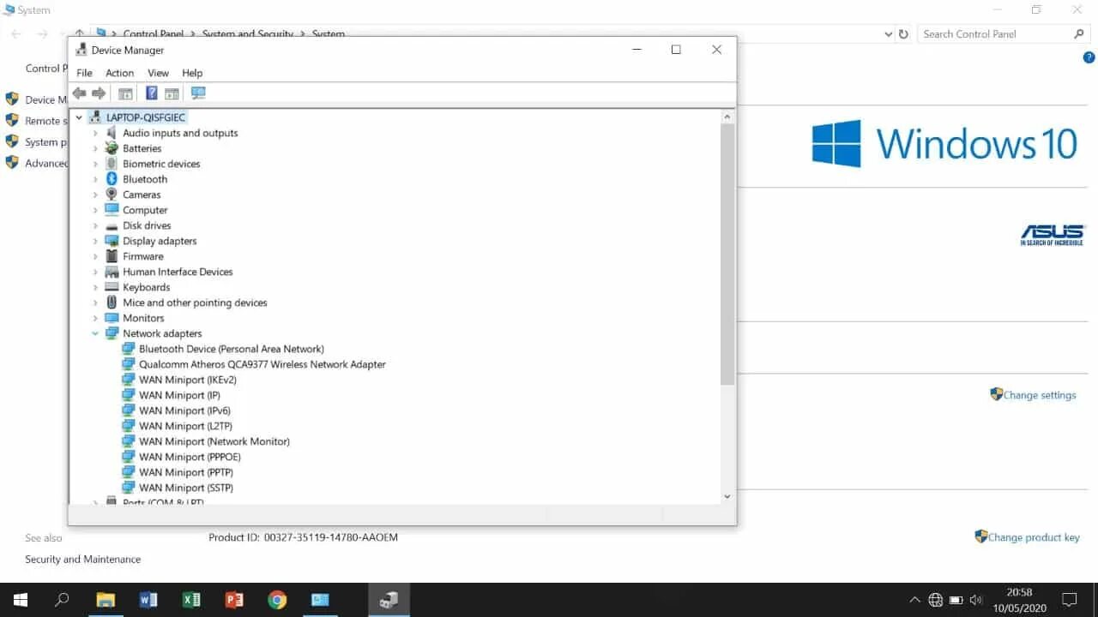The image size is (1098, 617).
Task: Open the notification action center icon
Action: click(1070, 600)
